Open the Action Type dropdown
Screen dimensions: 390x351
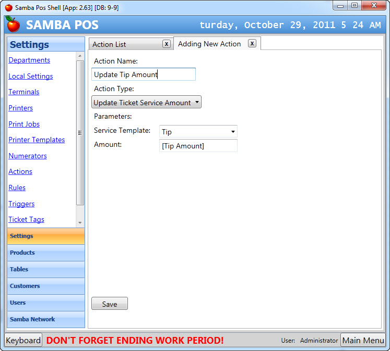pyautogui.click(x=146, y=102)
